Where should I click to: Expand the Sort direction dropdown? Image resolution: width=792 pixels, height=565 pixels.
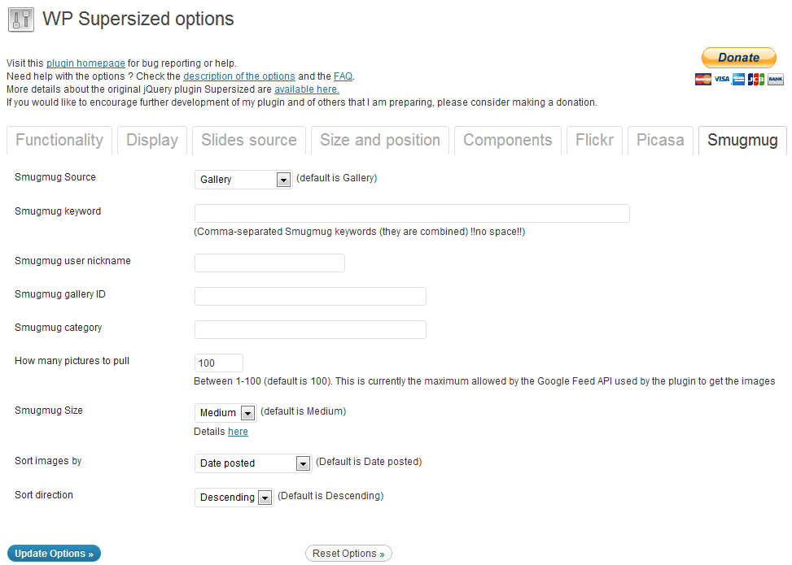[x=234, y=498]
